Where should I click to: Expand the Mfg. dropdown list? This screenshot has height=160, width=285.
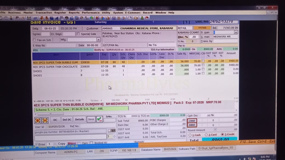click(98, 40)
